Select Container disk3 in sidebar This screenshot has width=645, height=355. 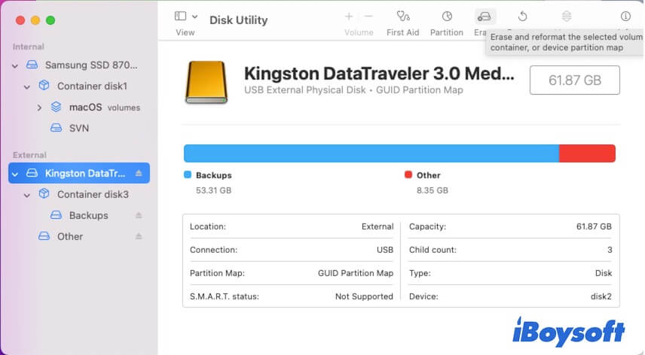point(93,194)
